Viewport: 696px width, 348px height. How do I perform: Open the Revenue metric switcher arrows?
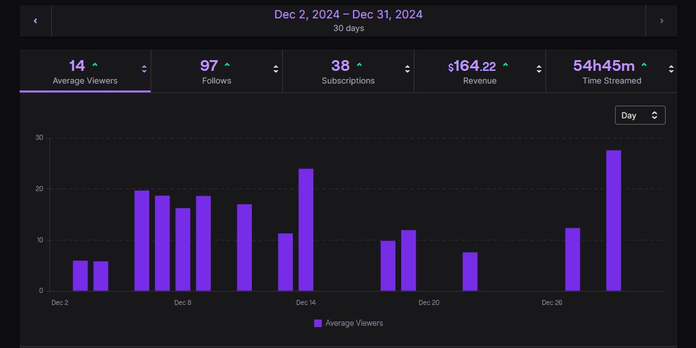click(539, 69)
